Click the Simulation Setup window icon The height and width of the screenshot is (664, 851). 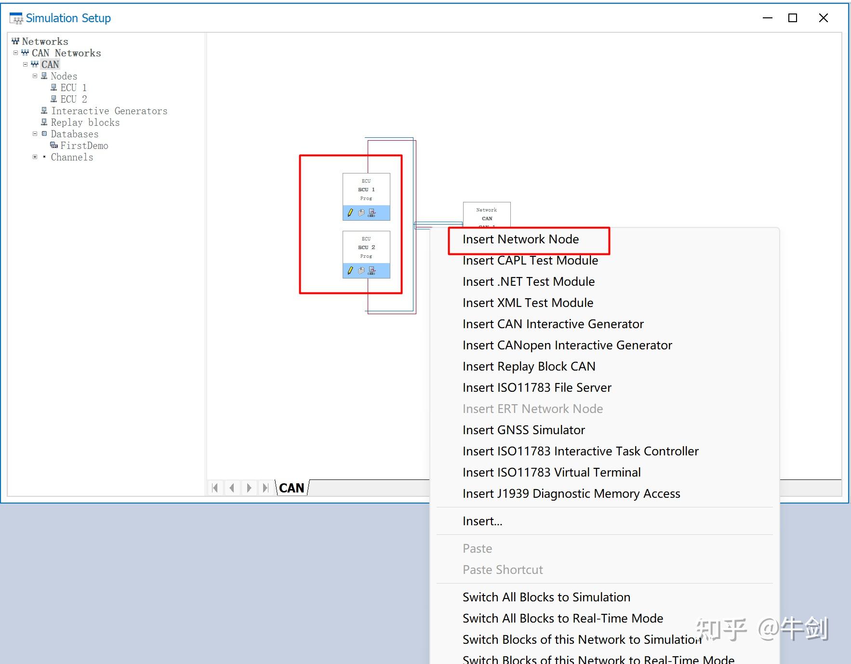16,18
